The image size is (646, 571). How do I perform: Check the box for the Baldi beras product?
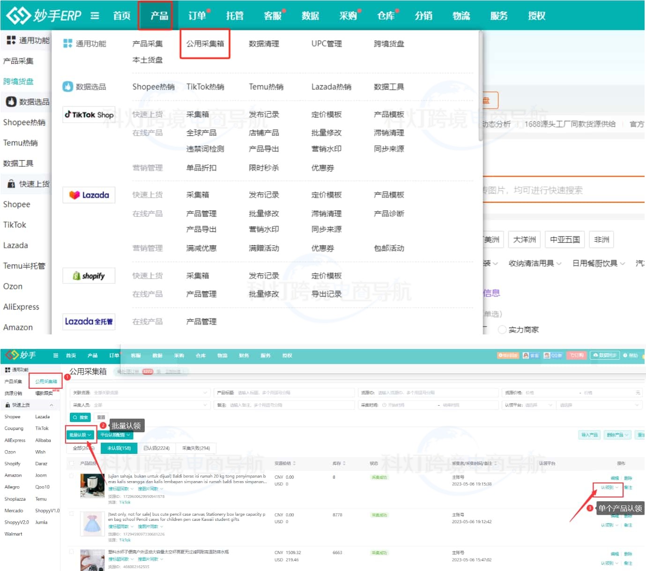point(72,476)
